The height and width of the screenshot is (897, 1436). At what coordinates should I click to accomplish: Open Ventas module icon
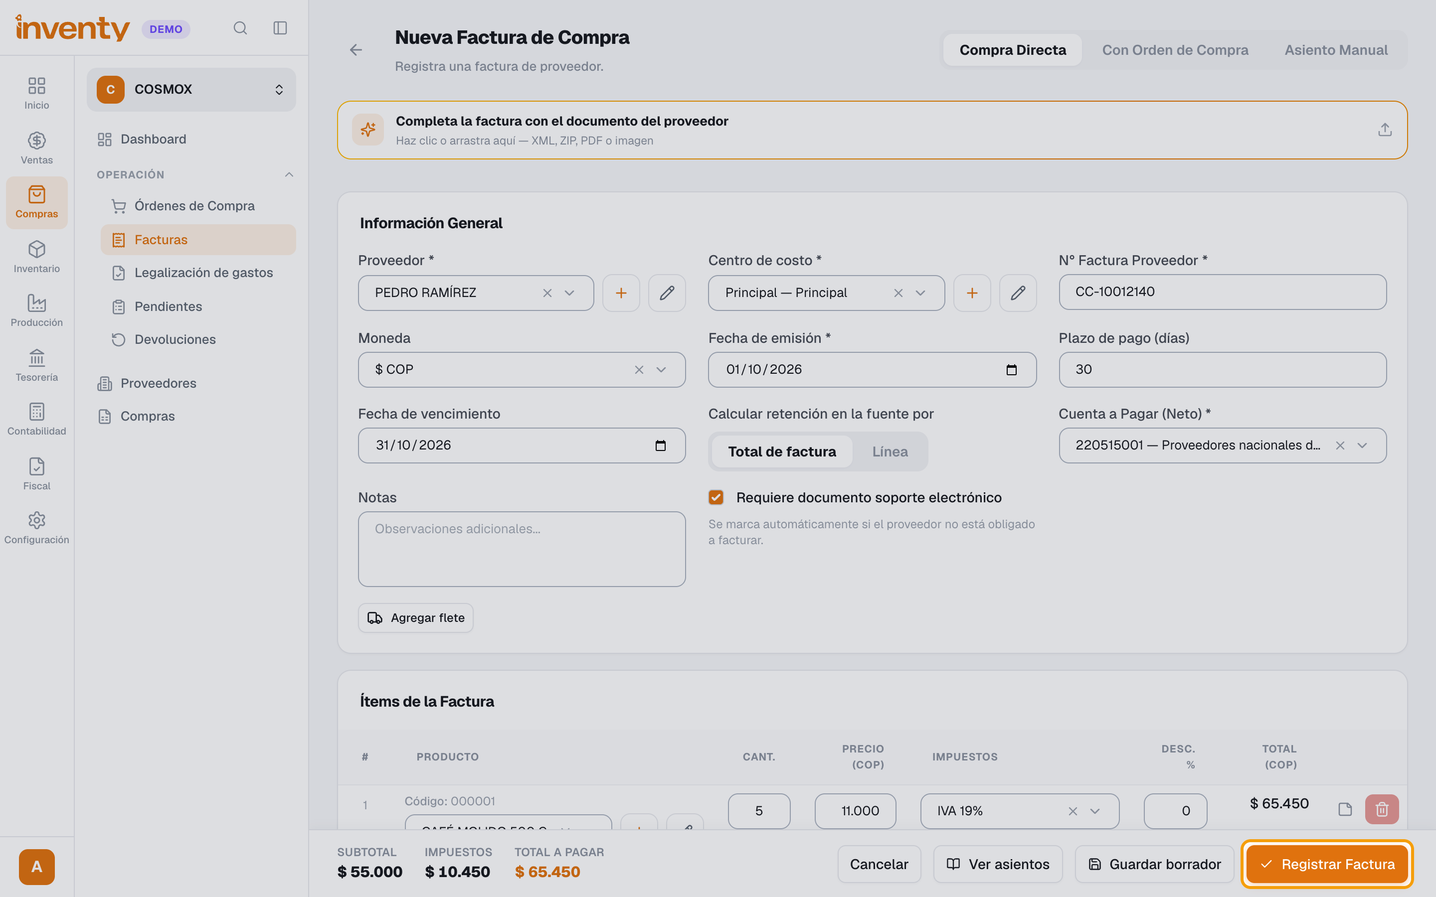(x=37, y=148)
